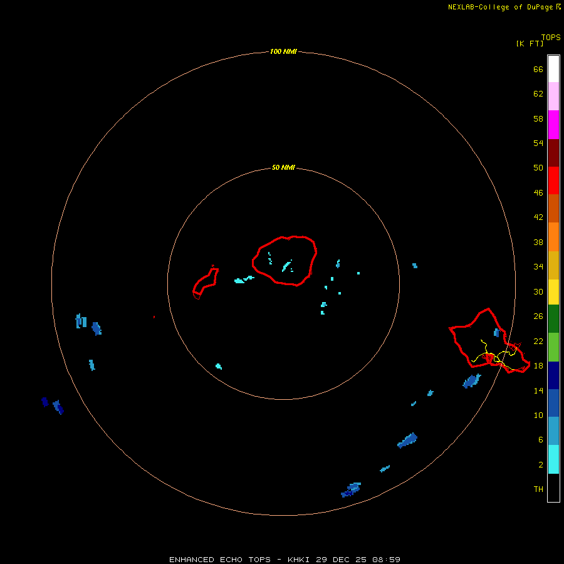
Task: Click the ENHANCED ECHO TOPS KHKI caption
Action: coord(285,560)
